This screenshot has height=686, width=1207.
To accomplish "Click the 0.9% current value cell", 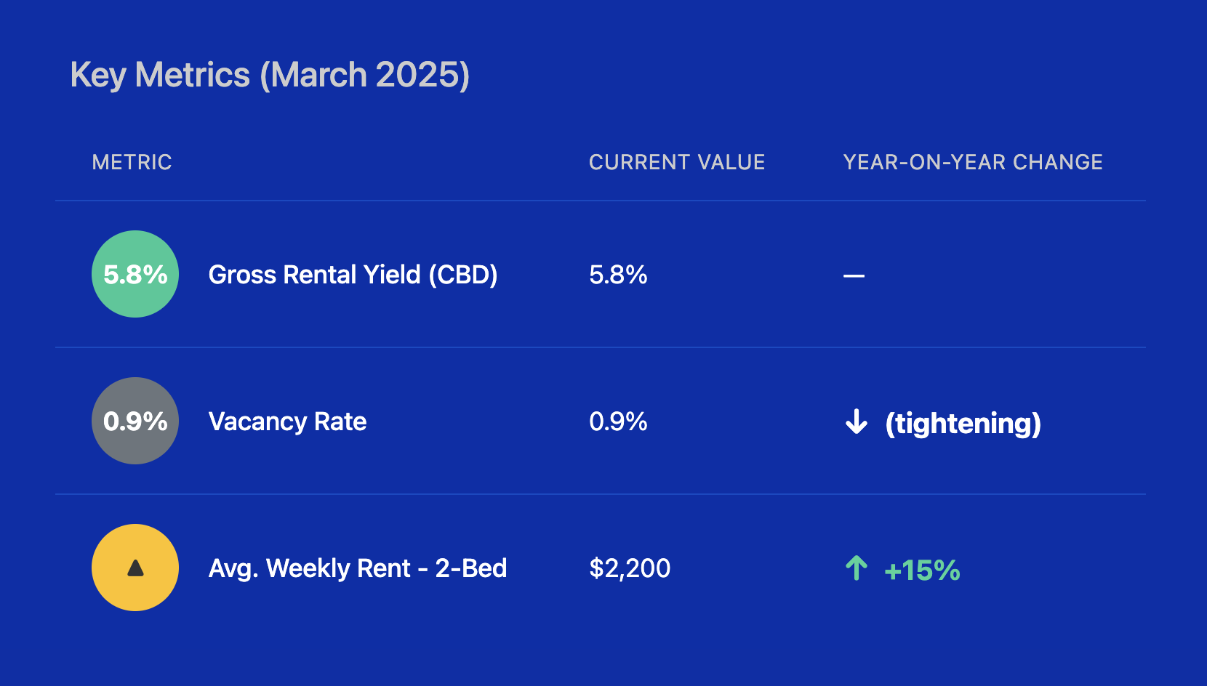I will (618, 421).
